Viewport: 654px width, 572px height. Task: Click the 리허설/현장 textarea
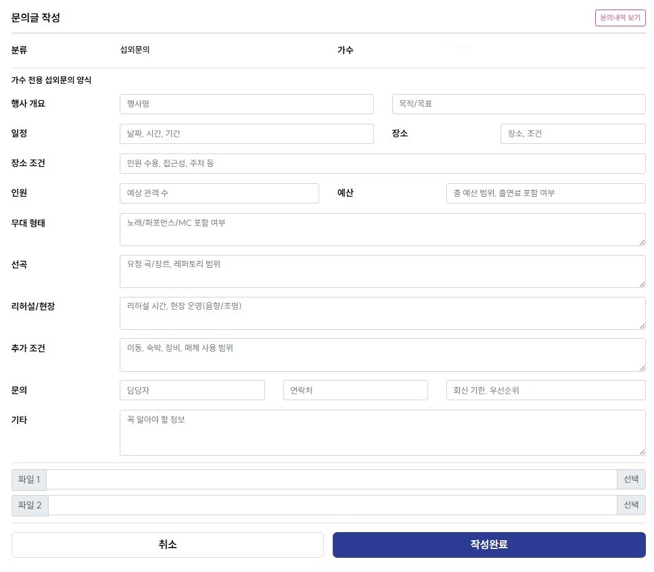coord(383,313)
